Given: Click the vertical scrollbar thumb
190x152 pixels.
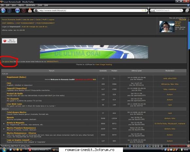Looking at the screenshot, I should pyautogui.click(x=189, y=35).
